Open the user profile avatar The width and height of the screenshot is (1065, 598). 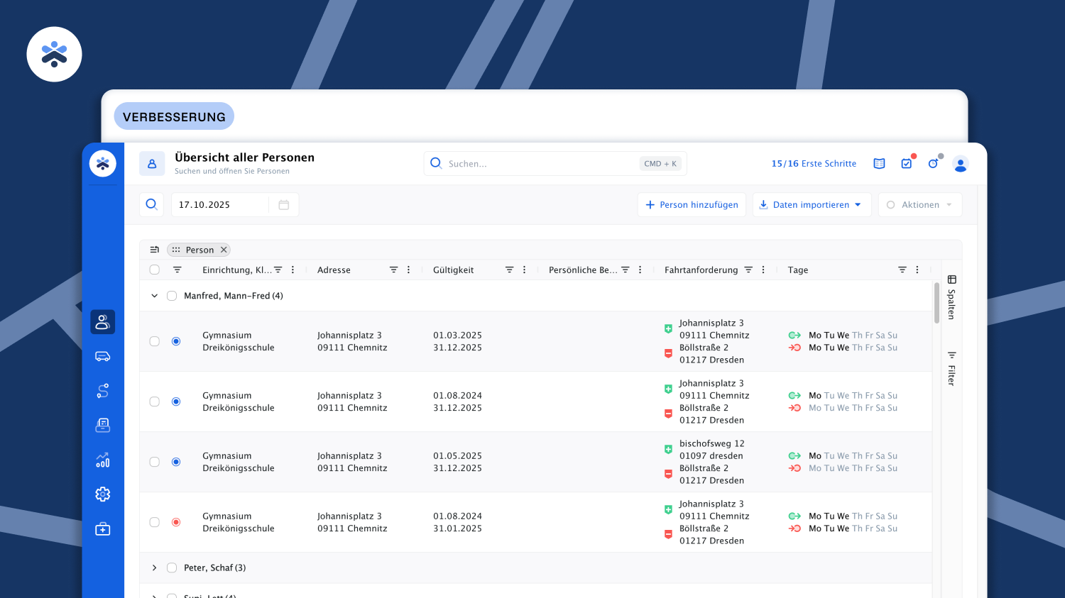[960, 164]
